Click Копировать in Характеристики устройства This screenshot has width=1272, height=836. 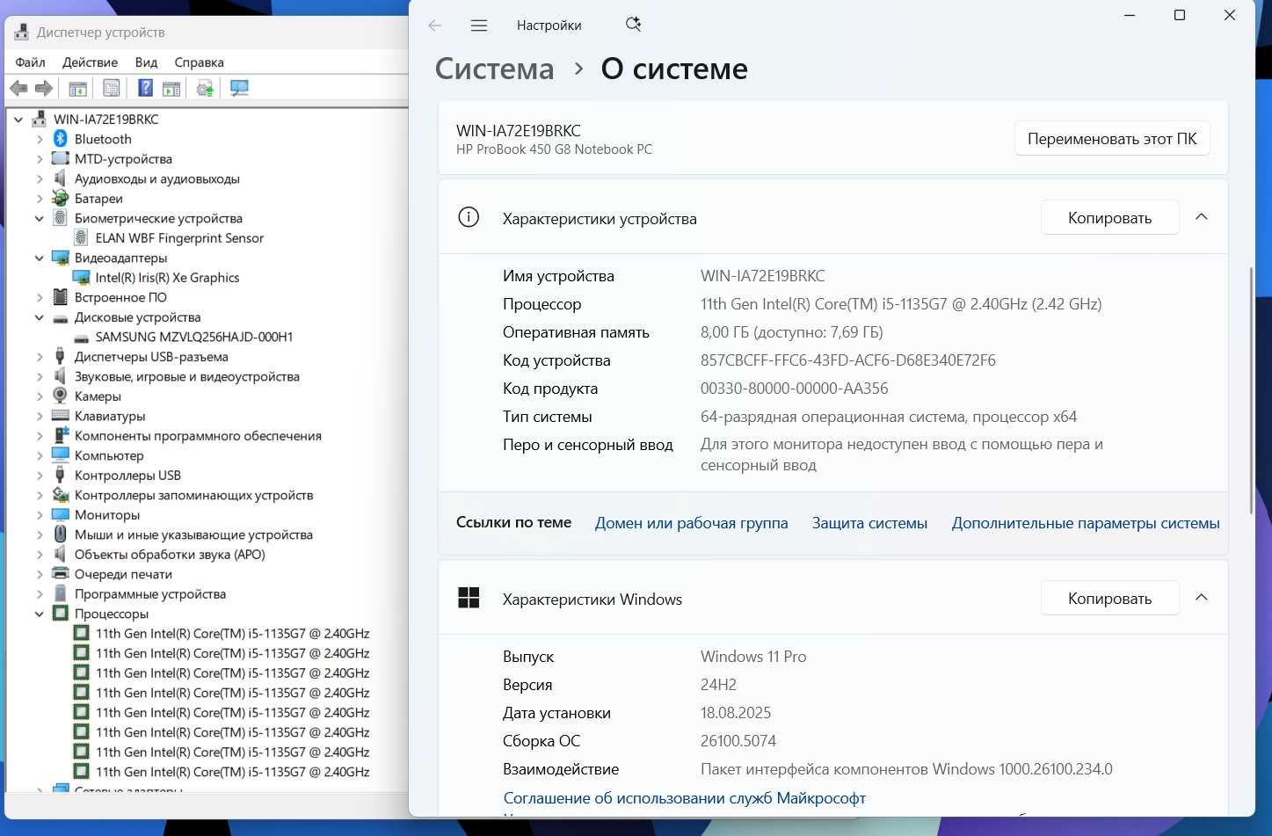(x=1109, y=218)
